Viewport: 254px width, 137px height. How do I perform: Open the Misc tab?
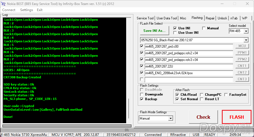point(183,18)
